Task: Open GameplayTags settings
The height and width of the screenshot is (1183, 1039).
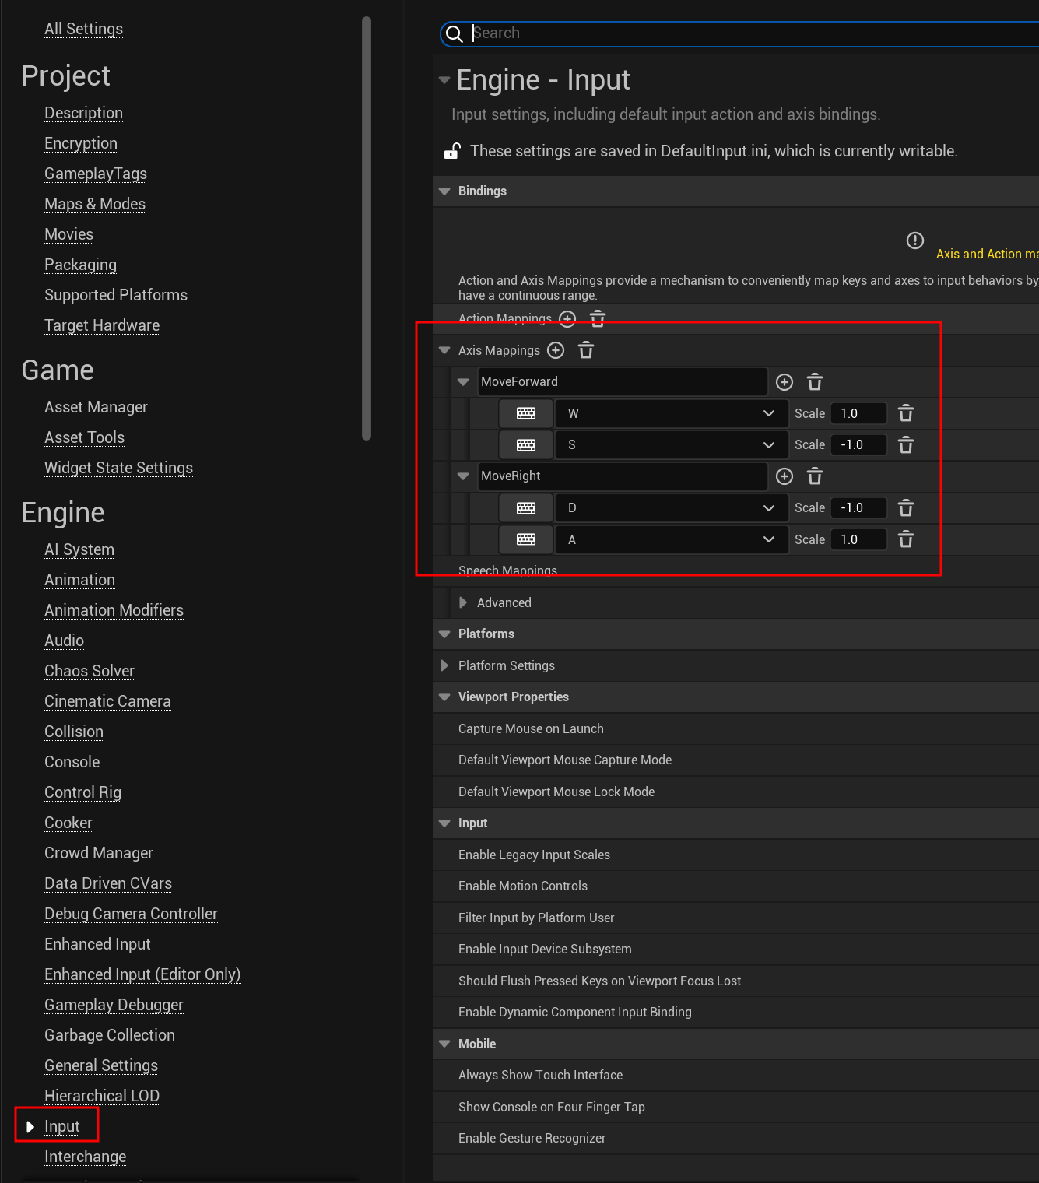Action: pos(96,174)
